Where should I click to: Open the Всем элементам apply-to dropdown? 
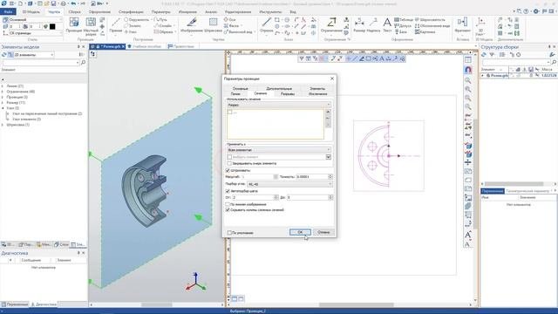click(279, 150)
